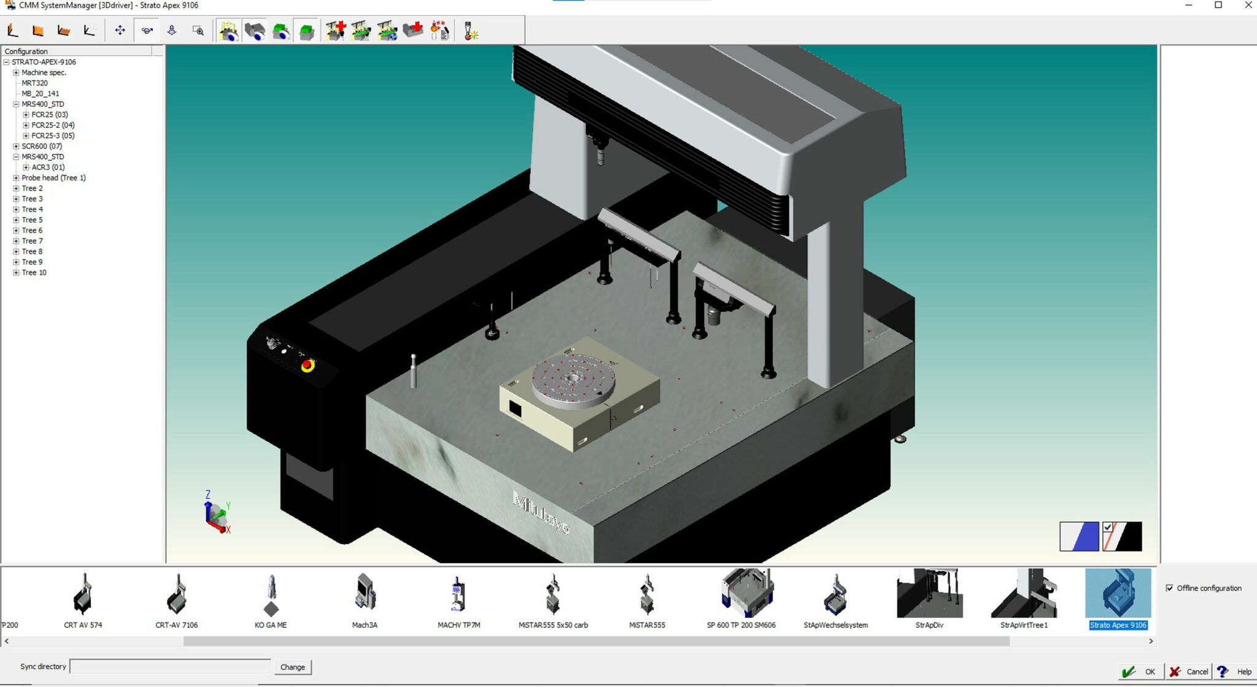This screenshot has height=687, width=1257.
Task: Click the thermometer temperature icon in toolbar
Action: pos(470,31)
